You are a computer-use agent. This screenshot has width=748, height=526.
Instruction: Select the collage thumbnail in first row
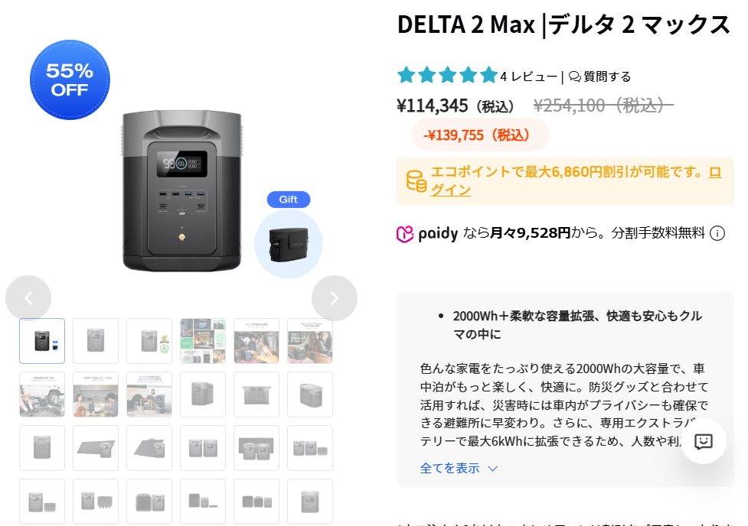pos(203,341)
